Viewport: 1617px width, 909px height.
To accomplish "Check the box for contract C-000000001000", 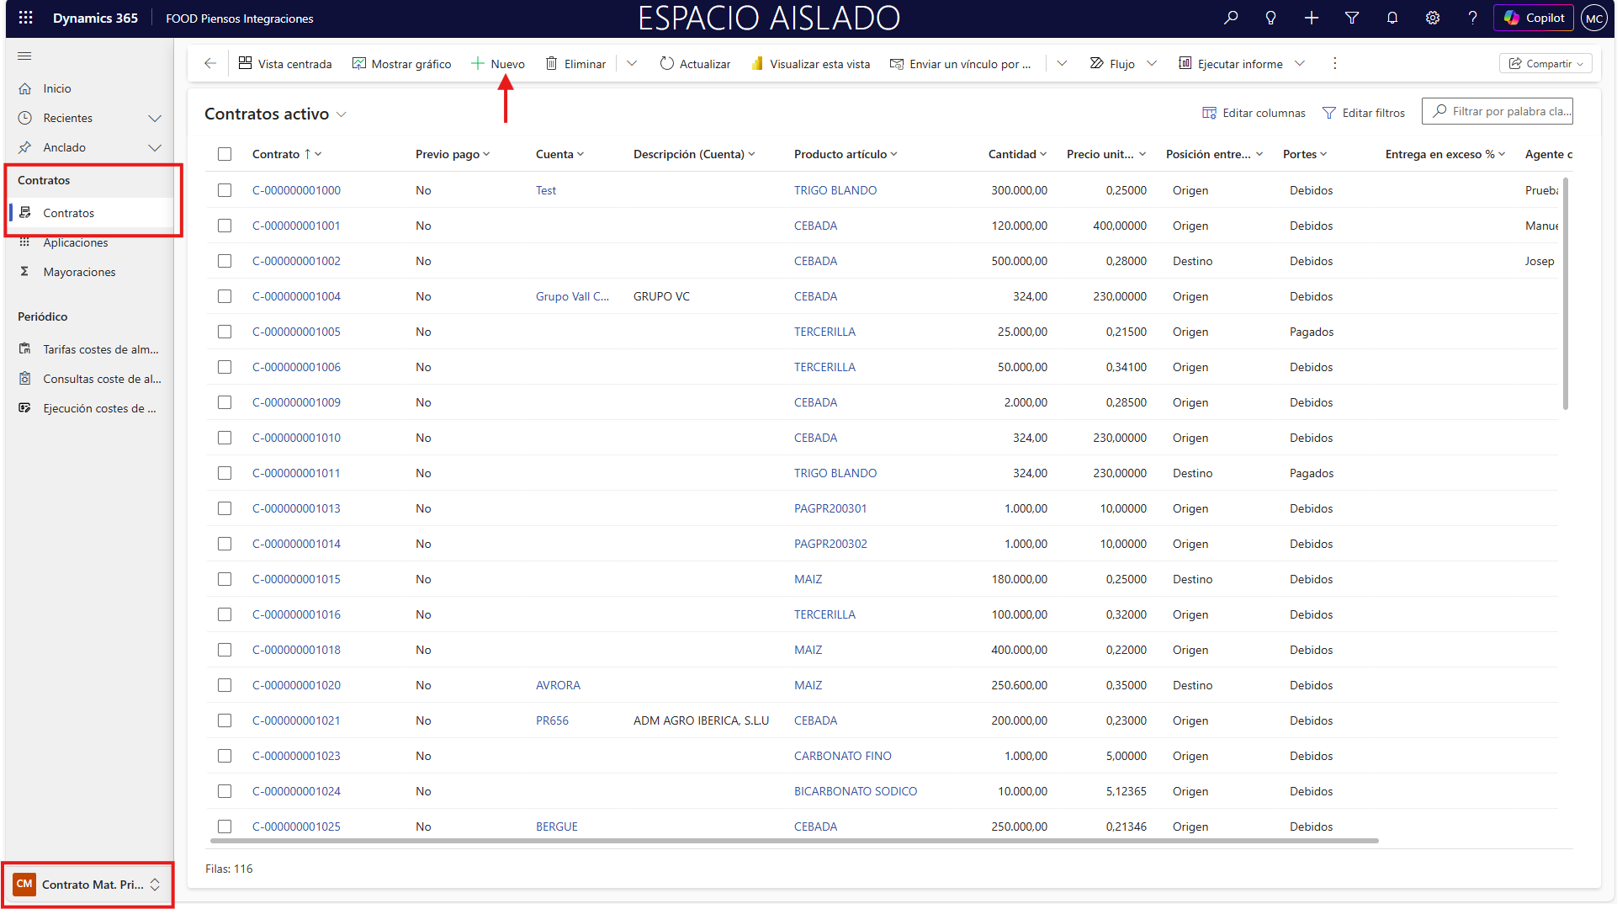I will coord(225,190).
